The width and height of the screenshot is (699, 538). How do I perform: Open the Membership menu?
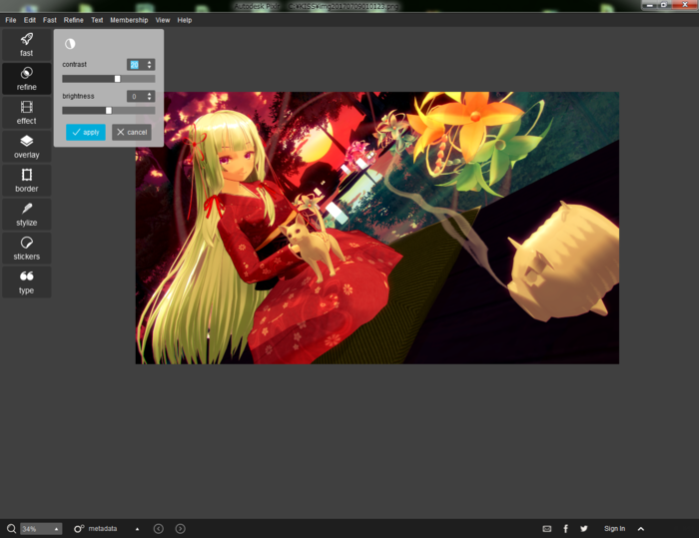point(129,20)
